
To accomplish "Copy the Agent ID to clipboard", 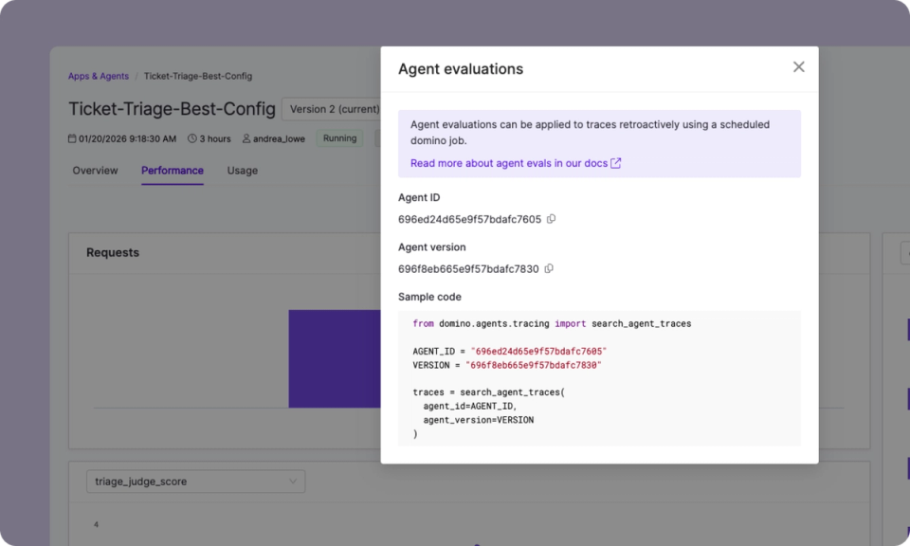I will pos(552,219).
